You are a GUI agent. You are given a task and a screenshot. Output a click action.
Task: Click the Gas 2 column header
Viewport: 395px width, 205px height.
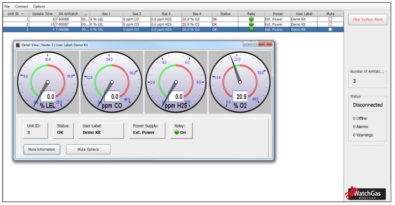(137, 14)
